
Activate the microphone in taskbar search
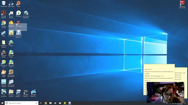tap(36, 103)
